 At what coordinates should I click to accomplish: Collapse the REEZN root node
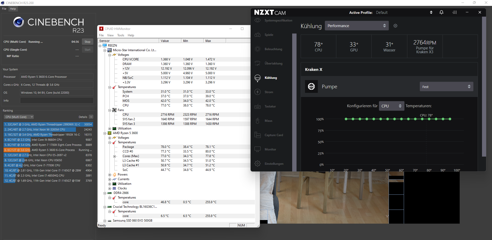(x=100, y=46)
